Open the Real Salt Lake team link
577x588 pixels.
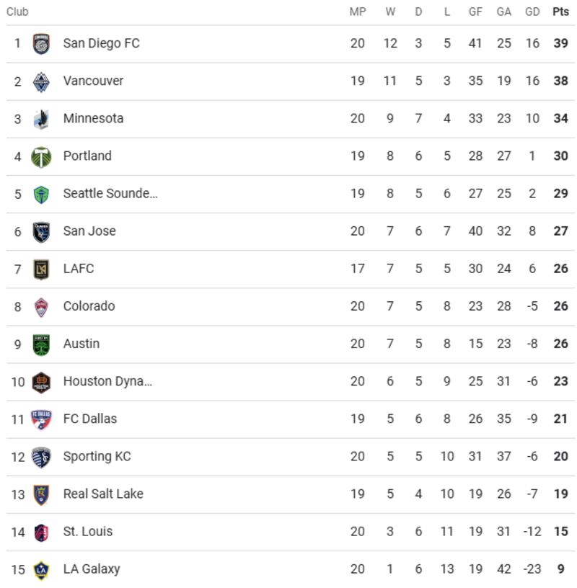(103, 494)
